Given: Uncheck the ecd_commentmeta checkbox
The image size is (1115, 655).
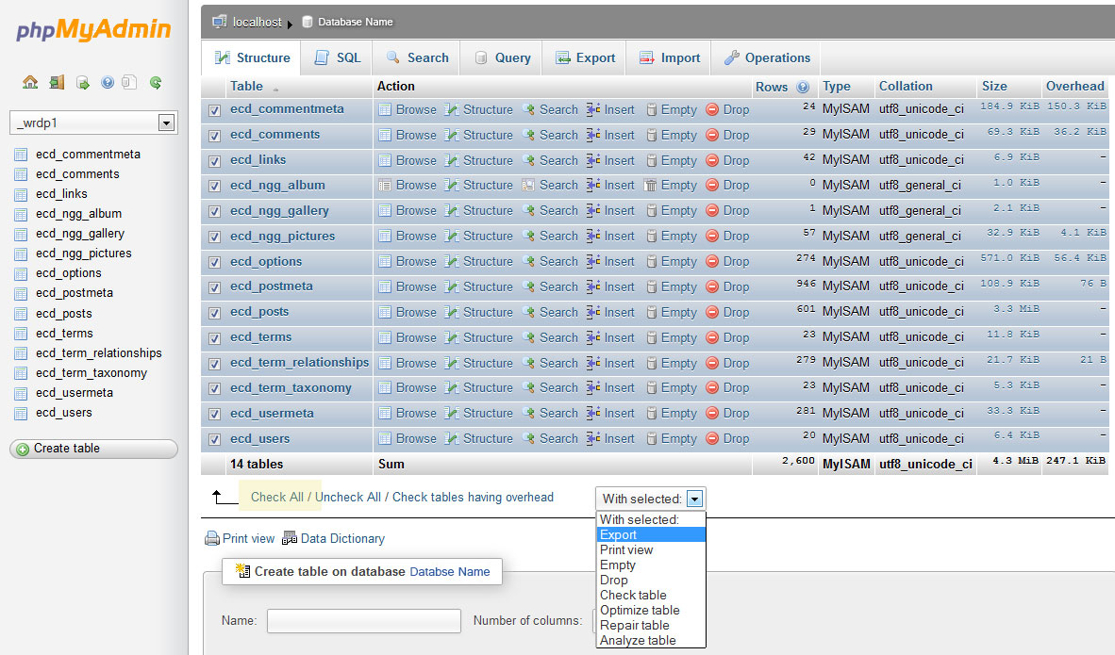Looking at the screenshot, I should (215, 110).
